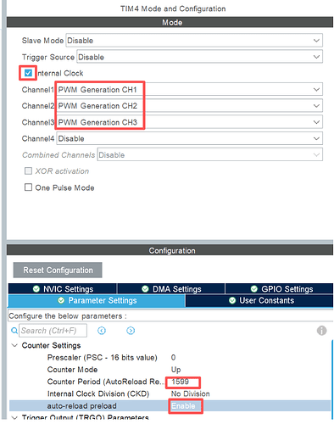Open the Channel1 PWM Generation CH1 dropdown
Image resolution: width=334 pixels, height=424 pixels.
(x=189, y=90)
